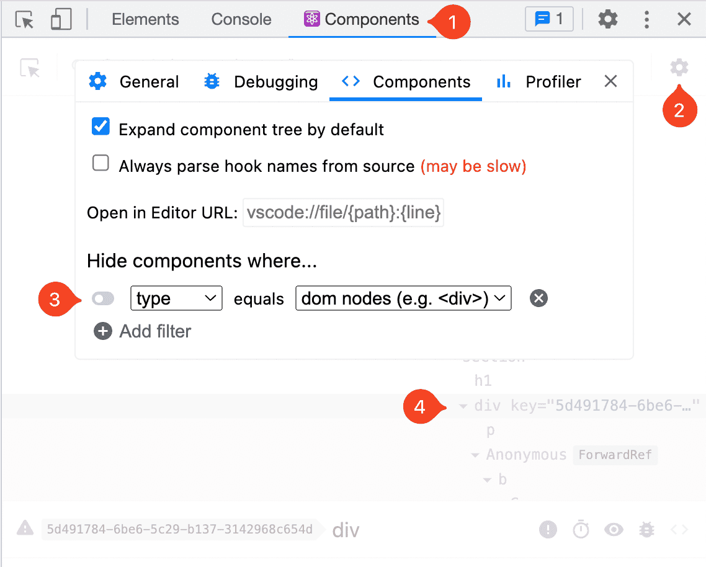Open the three-dot DevTools menu
Viewport: 706px width, 567px height.
click(x=646, y=19)
